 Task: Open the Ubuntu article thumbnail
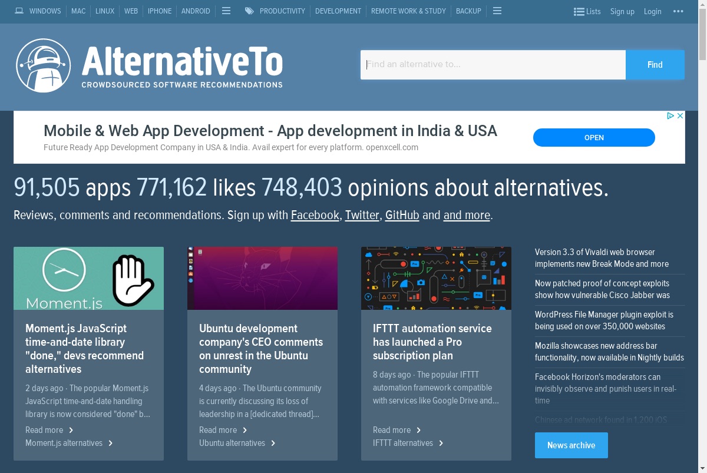pos(262,278)
